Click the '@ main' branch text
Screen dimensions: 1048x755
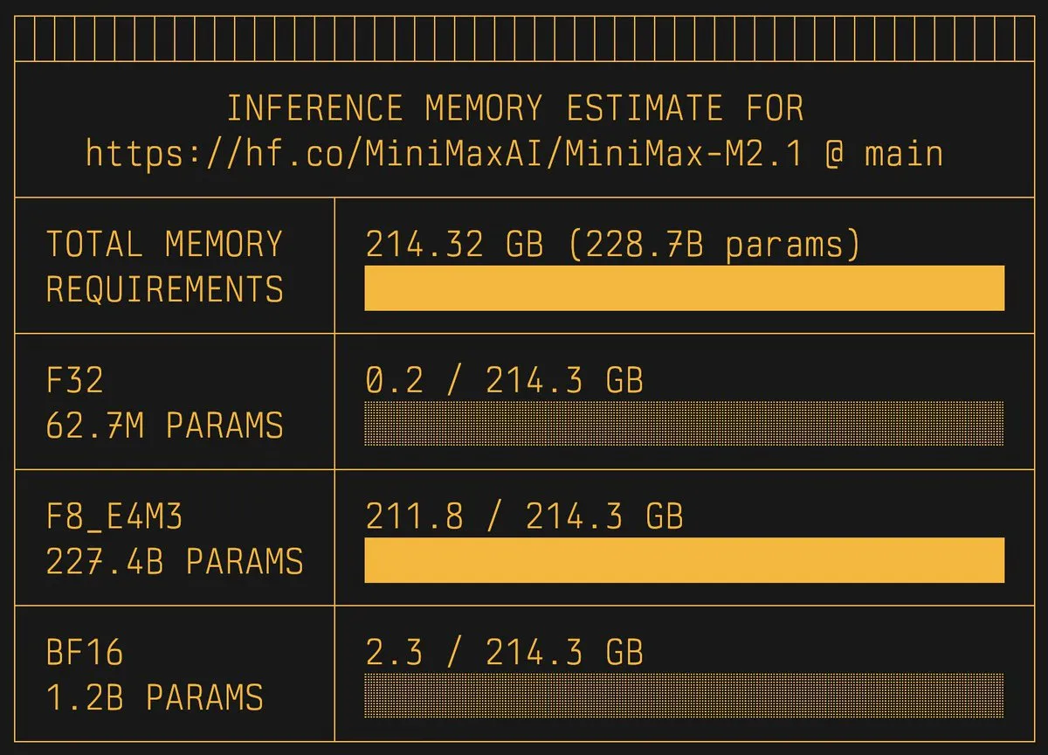tap(883, 155)
